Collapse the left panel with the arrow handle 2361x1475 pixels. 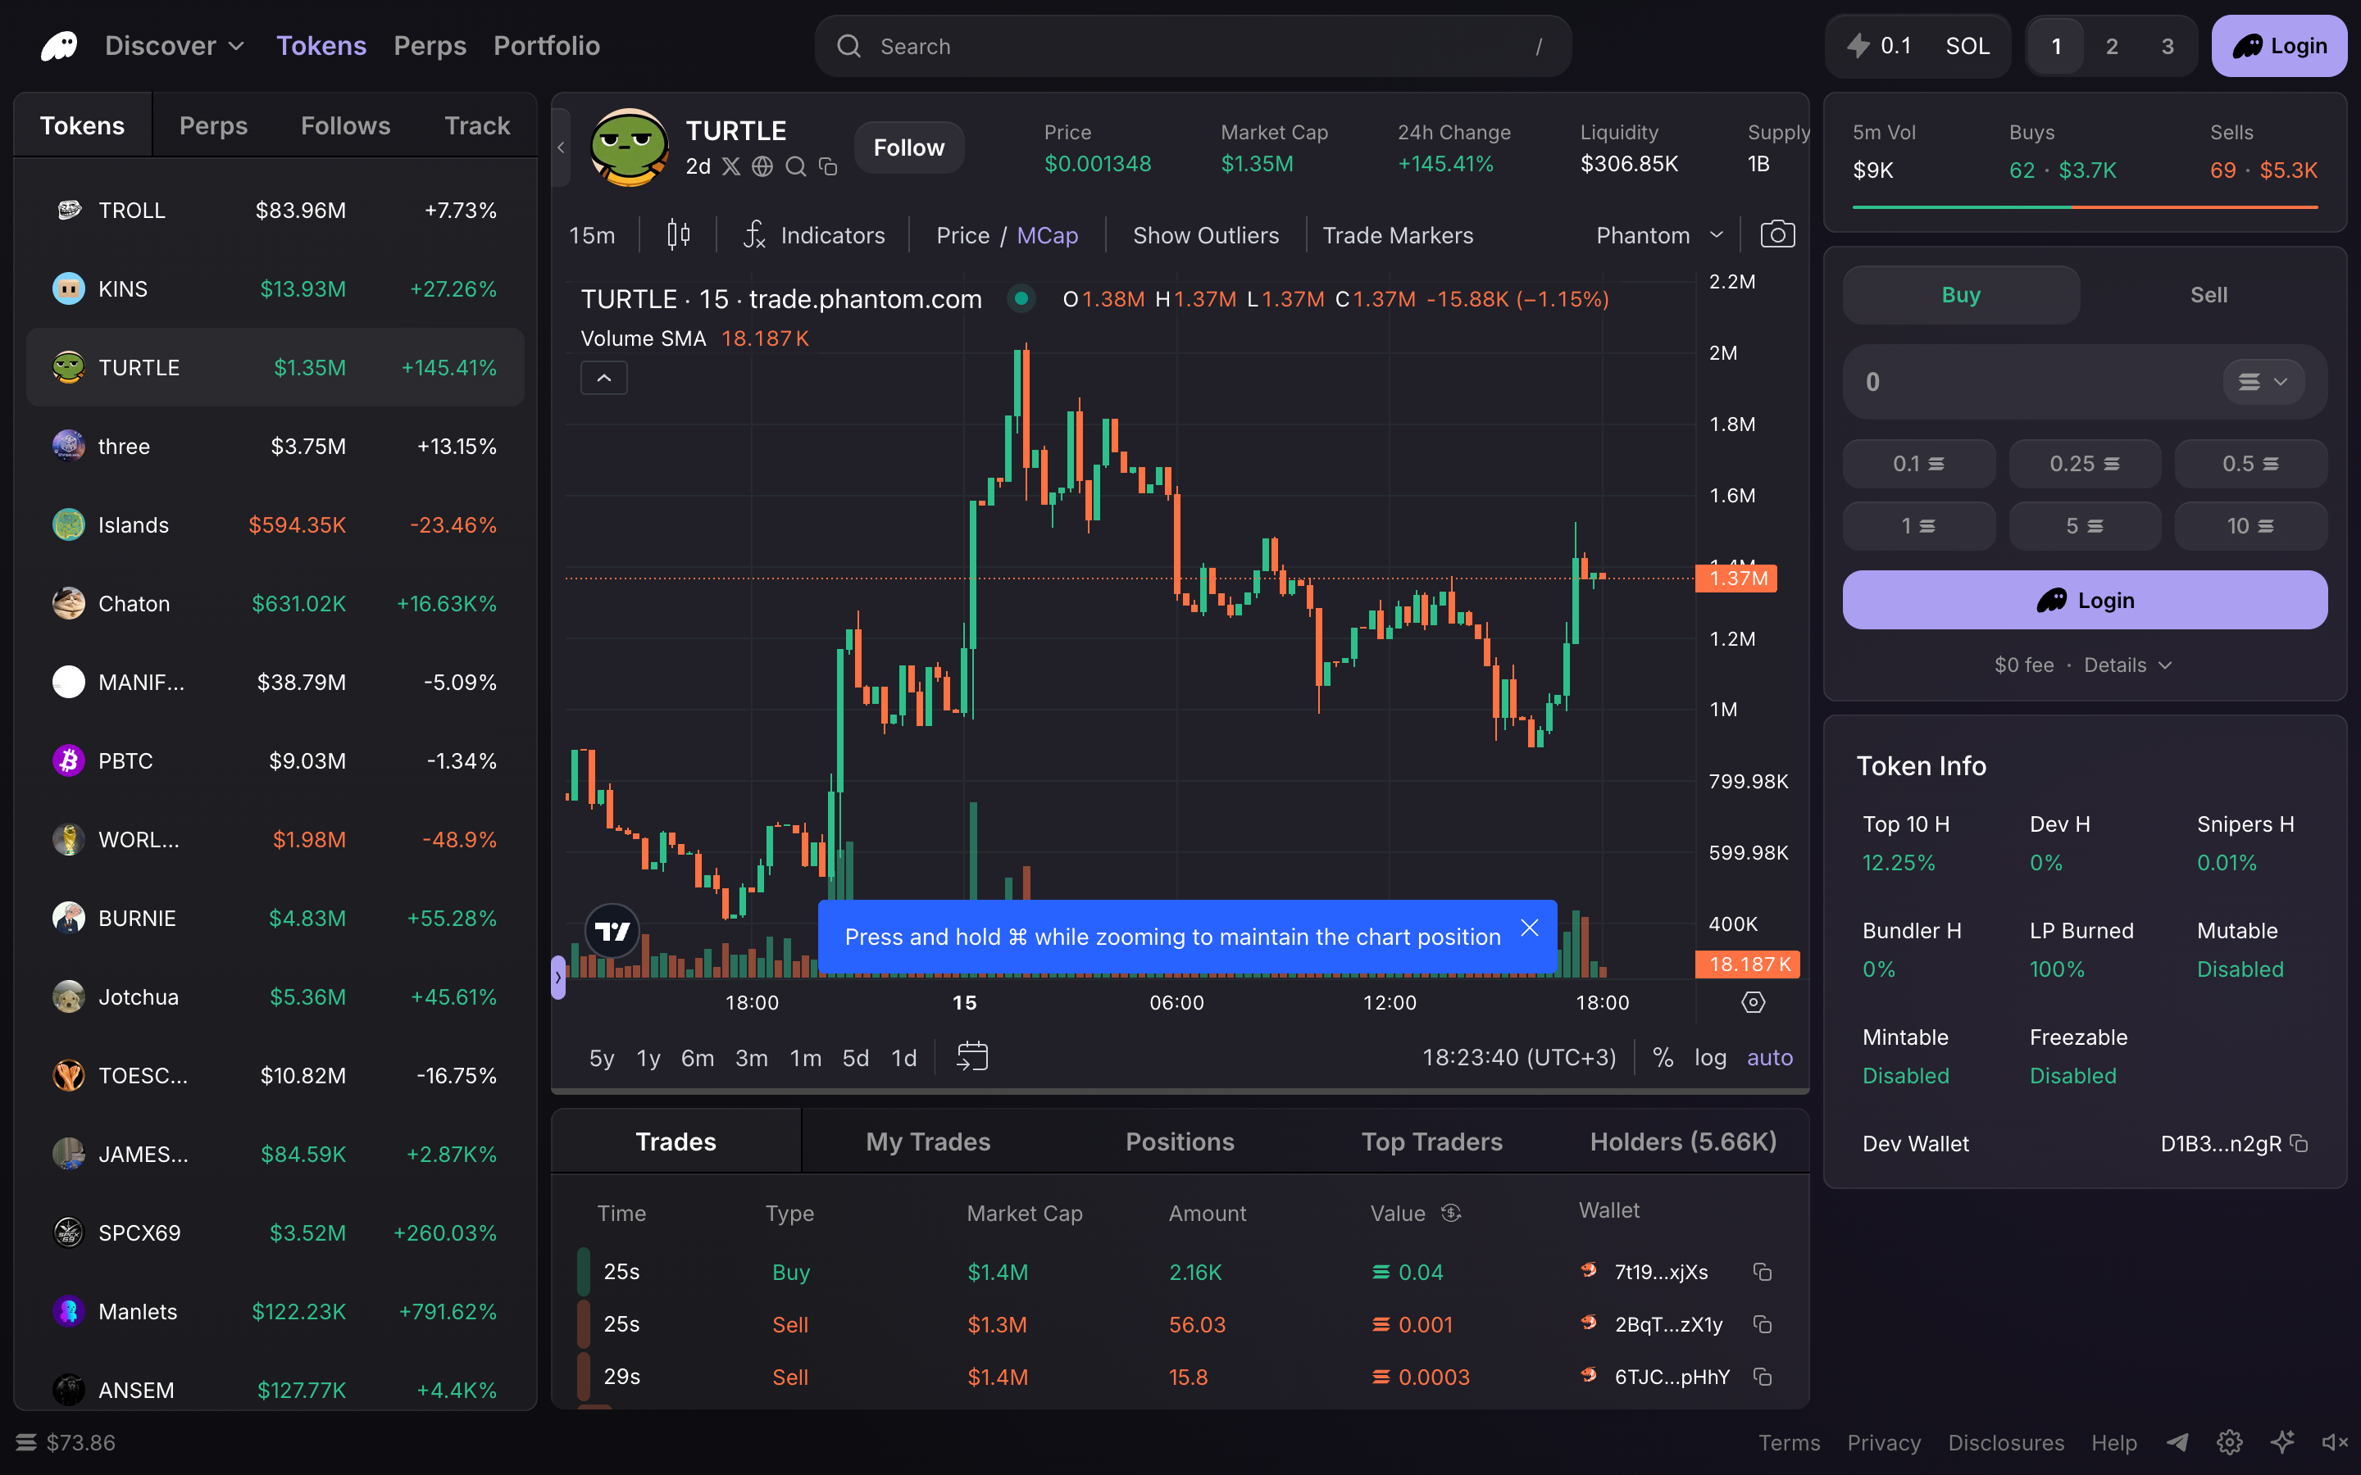pos(561,147)
